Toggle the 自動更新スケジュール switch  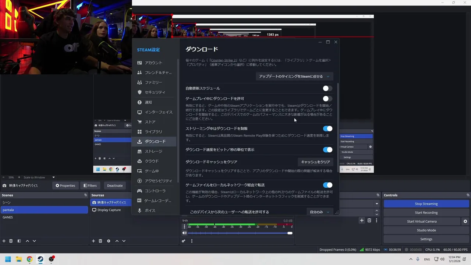click(327, 88)
